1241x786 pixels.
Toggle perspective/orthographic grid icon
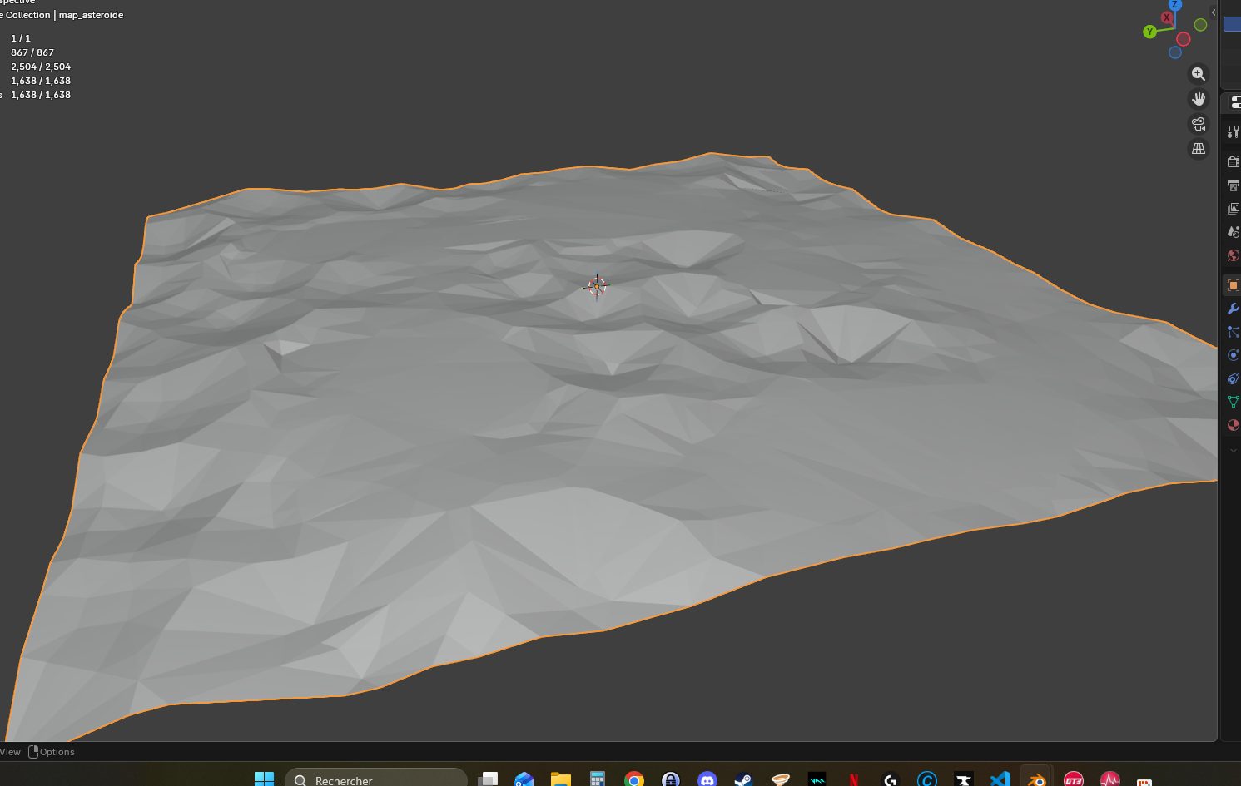[x=1198, y=149]
